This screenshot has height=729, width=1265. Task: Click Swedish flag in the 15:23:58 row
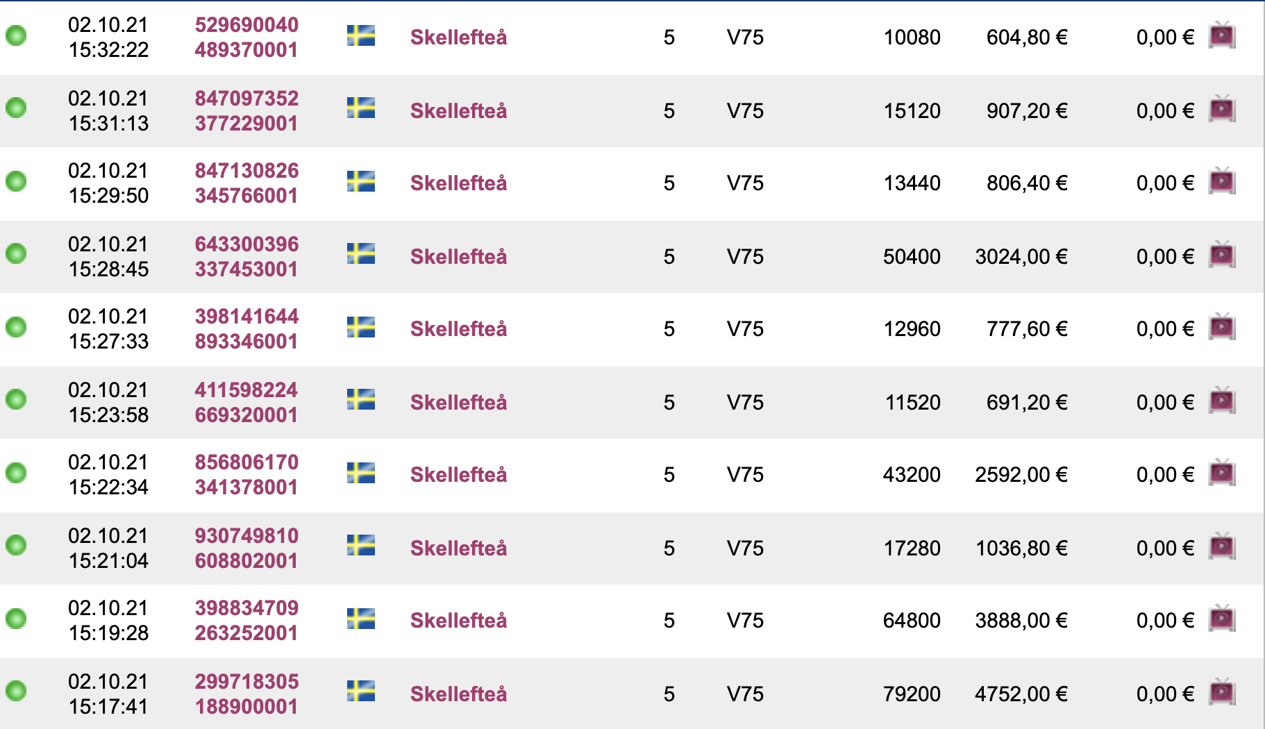[x=361, y=399]
